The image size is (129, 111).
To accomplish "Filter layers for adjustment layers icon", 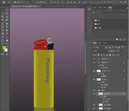I will (110, 47).
